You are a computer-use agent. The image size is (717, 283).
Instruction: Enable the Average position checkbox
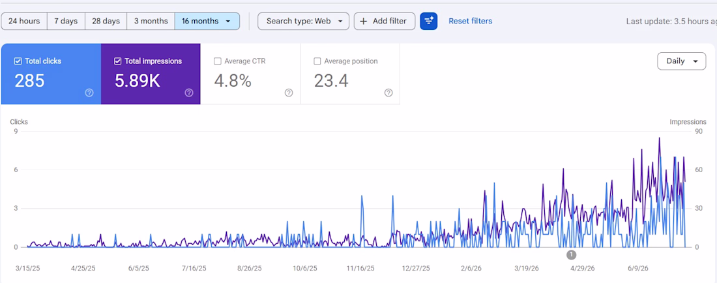[x=317, y=61]
